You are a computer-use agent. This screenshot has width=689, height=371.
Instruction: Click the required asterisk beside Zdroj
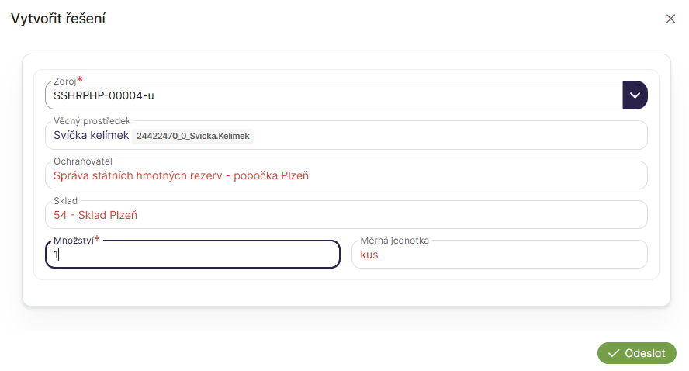(x=80, y=80)
